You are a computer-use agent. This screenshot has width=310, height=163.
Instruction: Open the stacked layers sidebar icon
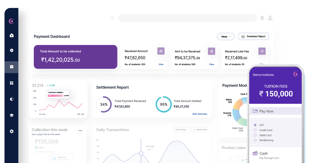[12, 115]
